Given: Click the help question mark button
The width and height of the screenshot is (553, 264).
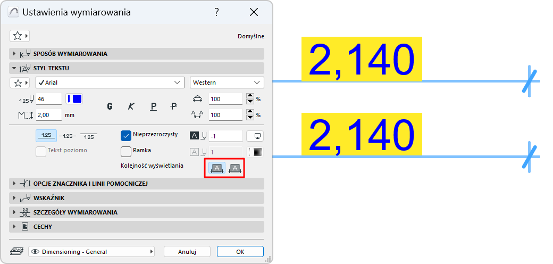Looking at the screenshot, I should coord(216,12).
